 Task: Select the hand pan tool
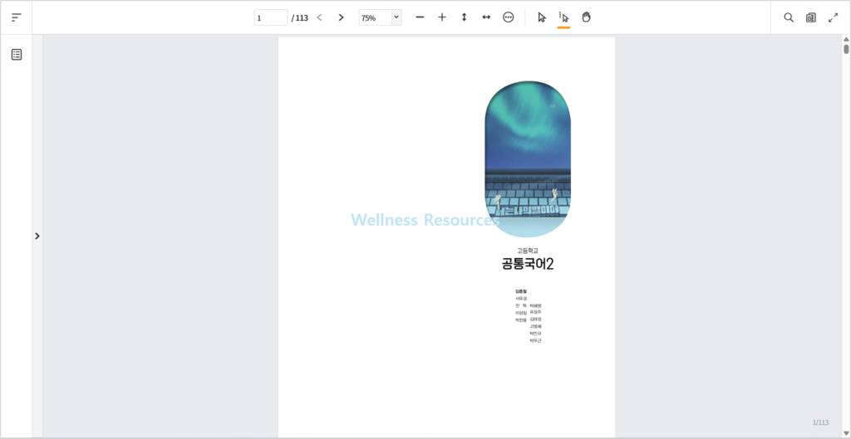[x=586, y=17]
